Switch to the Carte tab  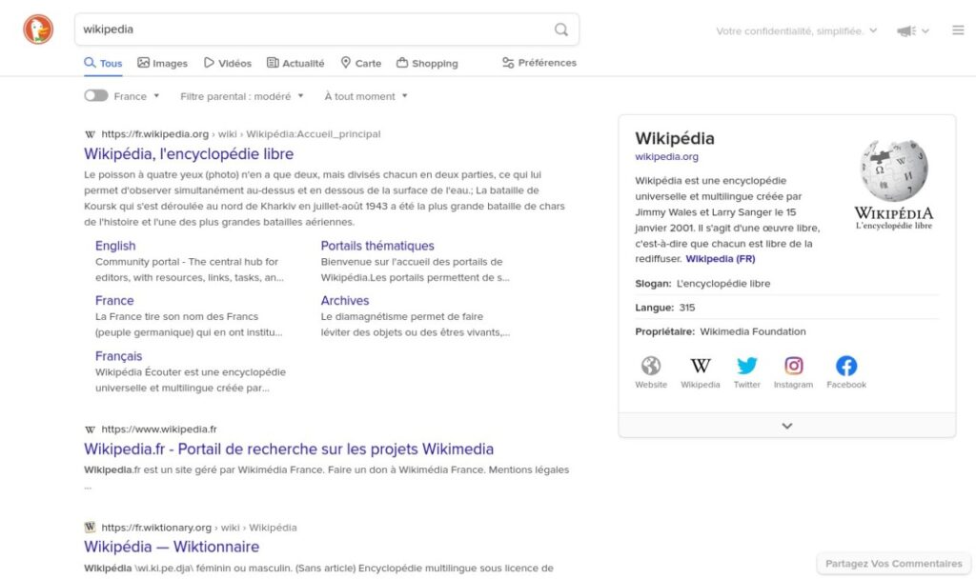click(x=361, y=64)
